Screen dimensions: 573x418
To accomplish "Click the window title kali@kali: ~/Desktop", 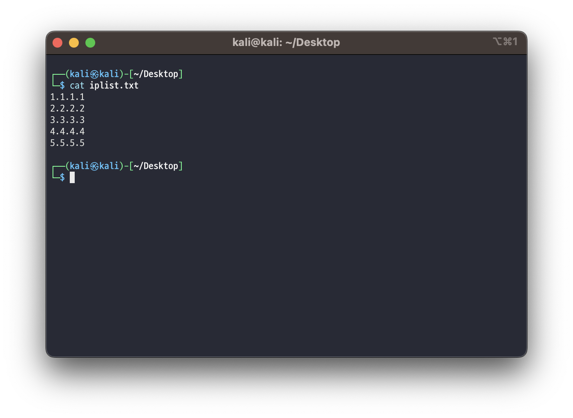I will (286, 42).
